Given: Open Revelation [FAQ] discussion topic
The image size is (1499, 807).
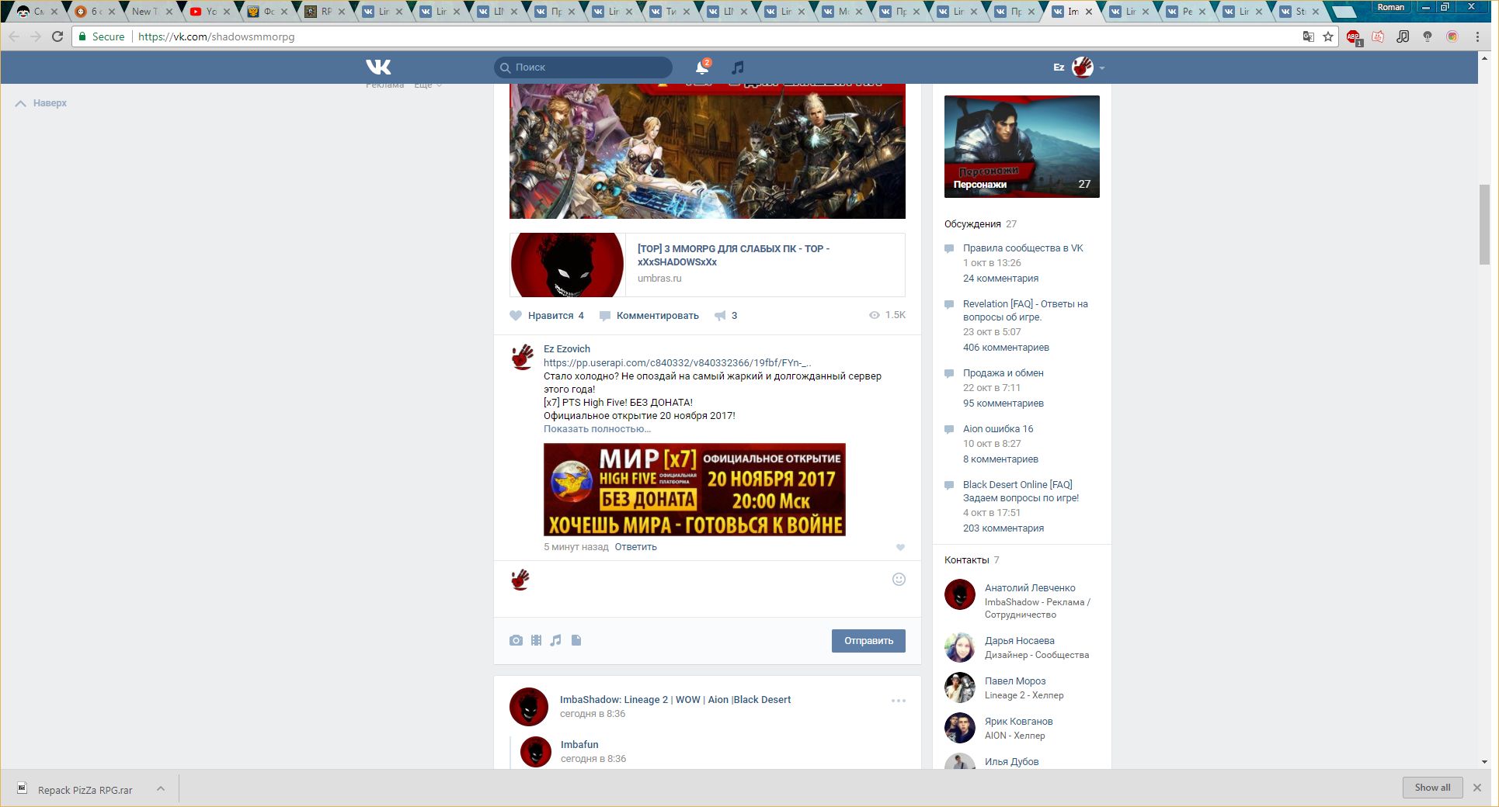Looking at the screenshot, I should click(1025, 310).
